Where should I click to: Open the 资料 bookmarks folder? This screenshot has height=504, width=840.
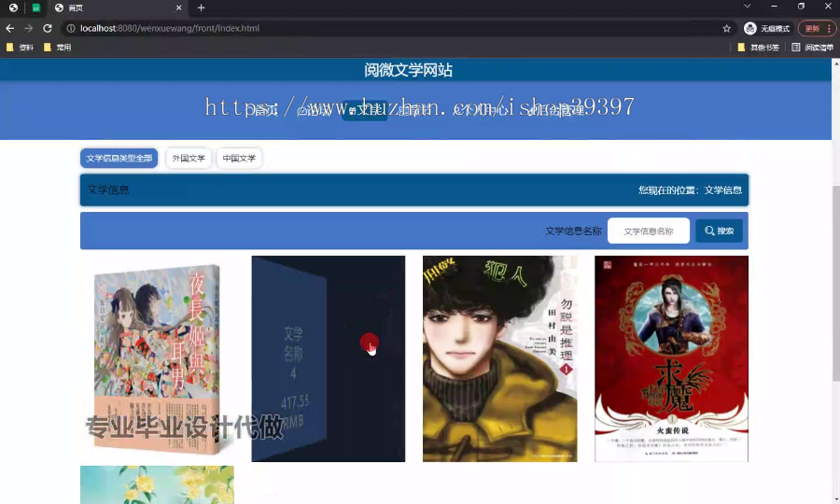click(x=20, y=47)
